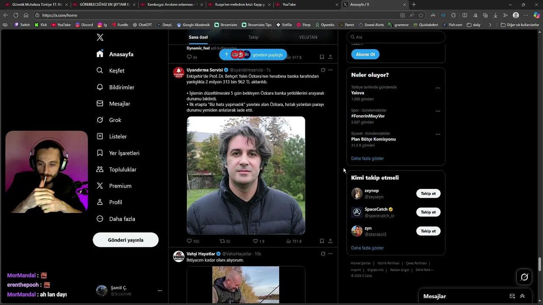Image resolution: width=543 pixels, height=305 pixels.
Task: Switch to Sana özel tab
Action: [198, 37]
